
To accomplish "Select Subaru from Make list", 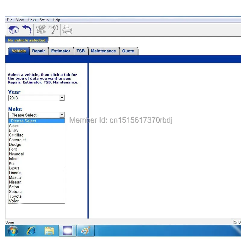I will pyautogui.click(x=36, y=192).
